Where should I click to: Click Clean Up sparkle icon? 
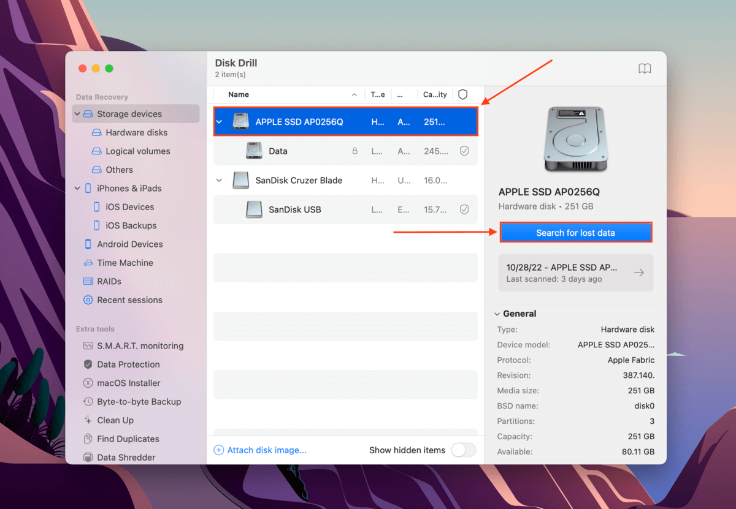click(88, 420)
